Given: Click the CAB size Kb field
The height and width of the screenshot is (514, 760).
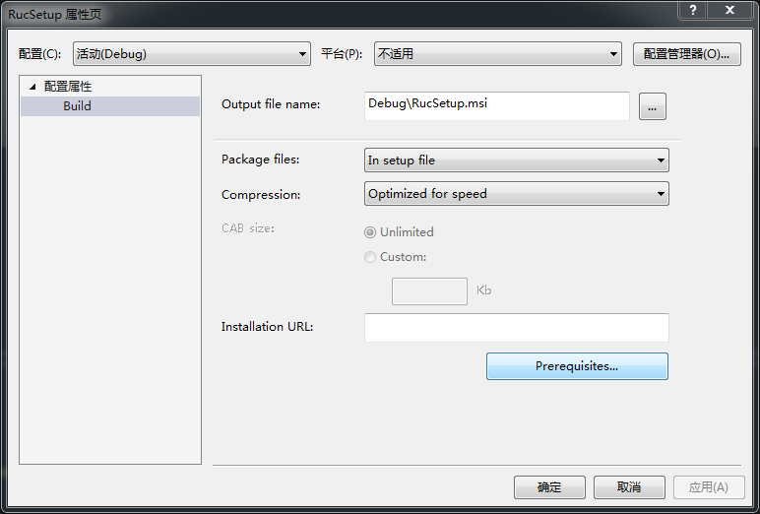Looking at the screenshot, I should [429, 291].
